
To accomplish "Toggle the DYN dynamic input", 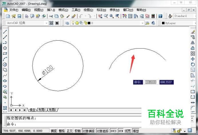I will (120, 131).
